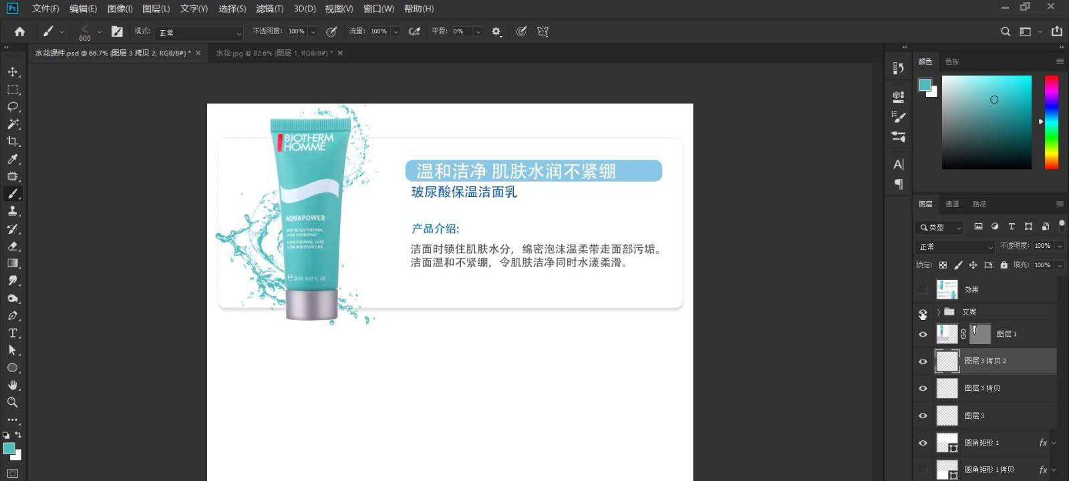Switch to the 通道 panel tab

952,204
